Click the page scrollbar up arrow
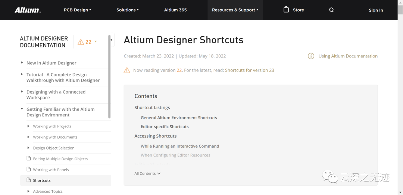This screenshot has height=195, width=403. pos(400,2)
